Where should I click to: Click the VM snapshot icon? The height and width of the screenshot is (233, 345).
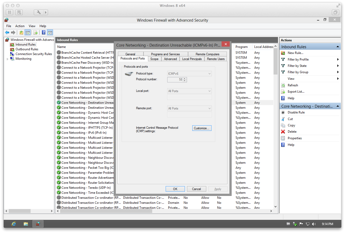[19, 12]
